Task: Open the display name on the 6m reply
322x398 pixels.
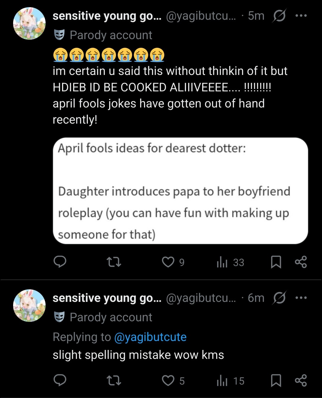Action: pyautogui.click(x=107, y=298)
